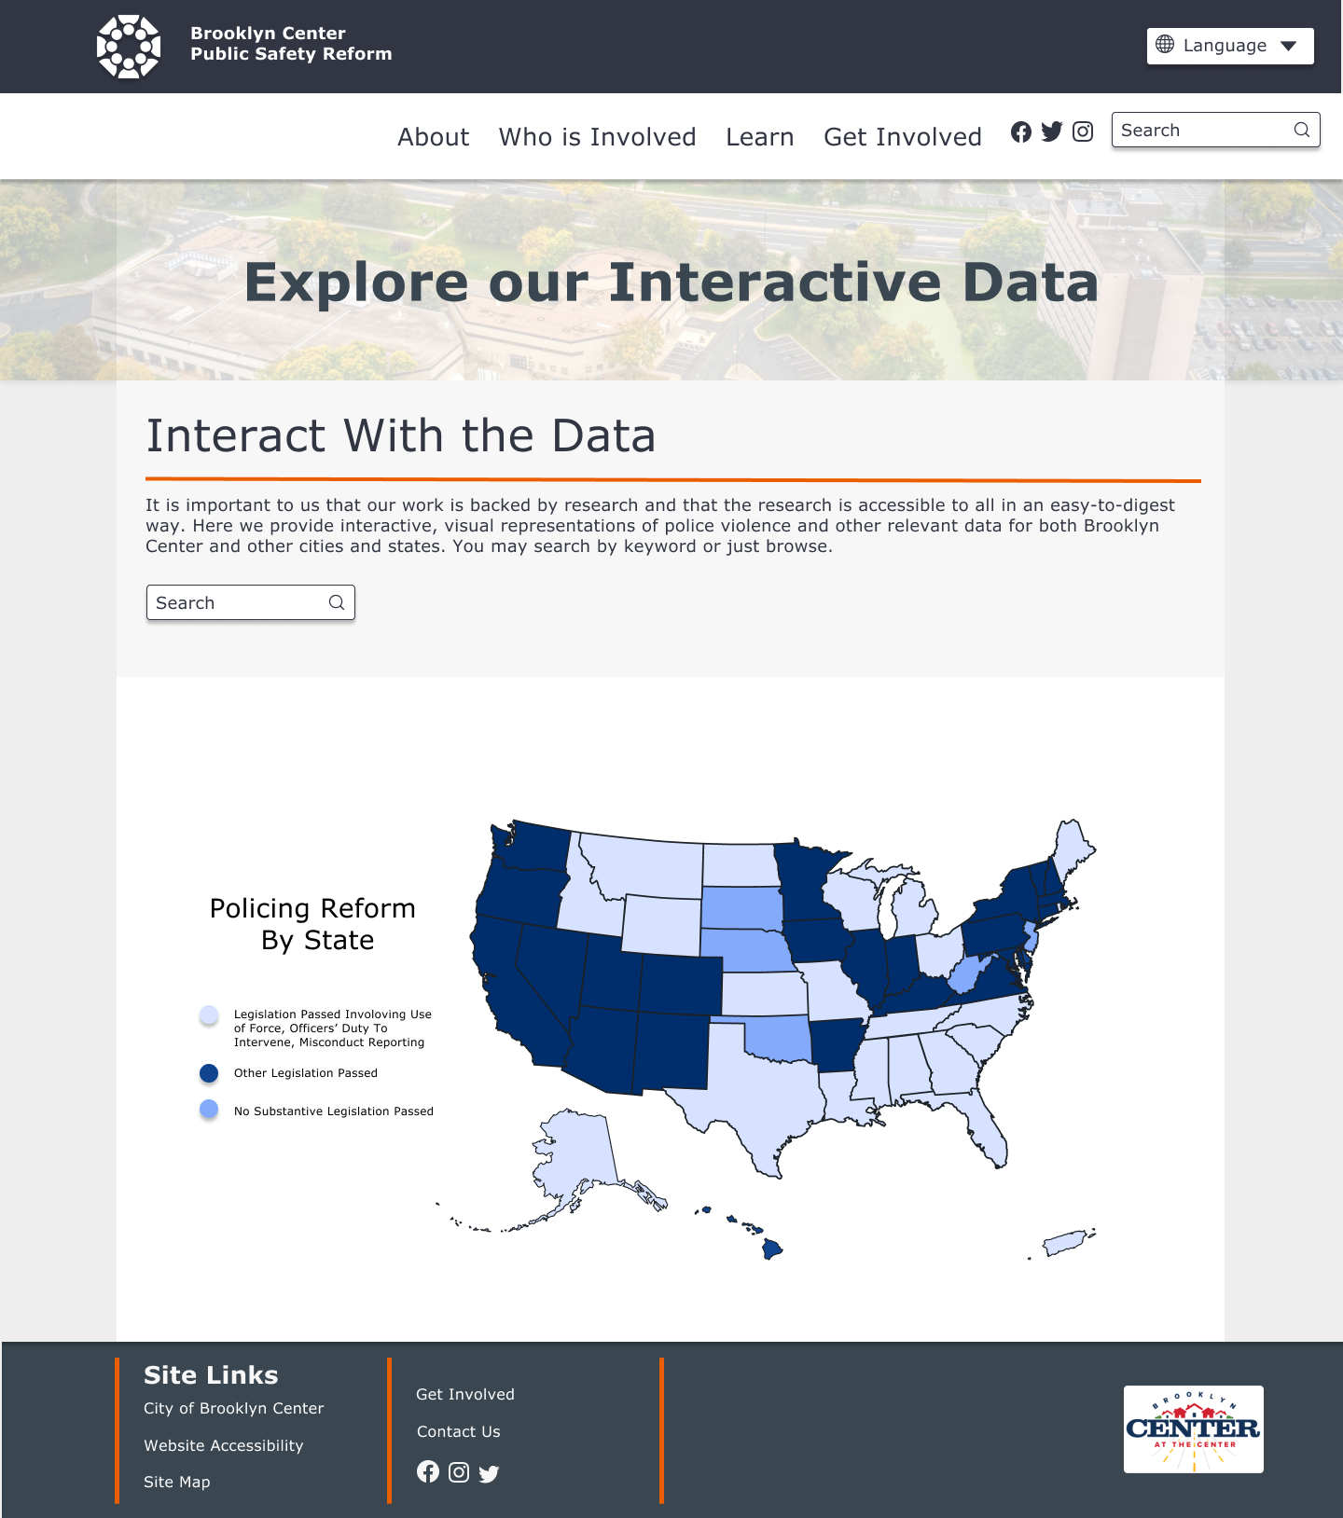Open City of Brooklyn Center footer link
Viewport: 1343px width, 1518px height.
pyautogui.click(x=234, y=1408)
